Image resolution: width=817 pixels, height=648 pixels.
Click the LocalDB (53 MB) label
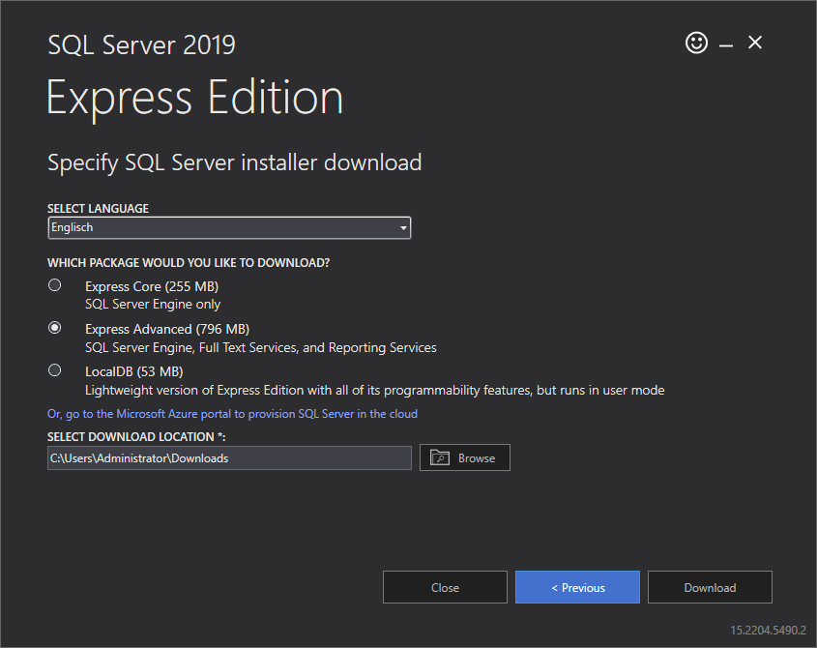pyautogui.click(x=133, y=371)
